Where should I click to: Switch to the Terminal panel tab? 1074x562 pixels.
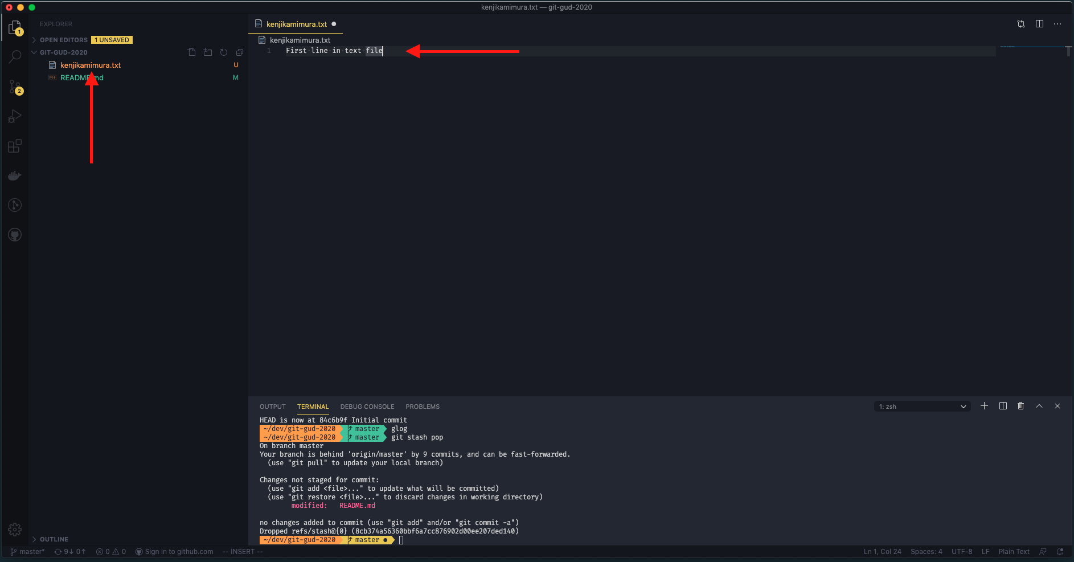pyautogui.click(x=313, y=407)
